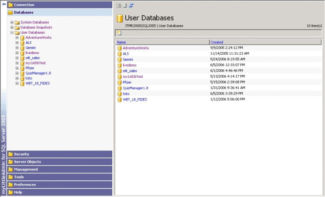Click the User Databases folder icon in the tree

point(17,32)
